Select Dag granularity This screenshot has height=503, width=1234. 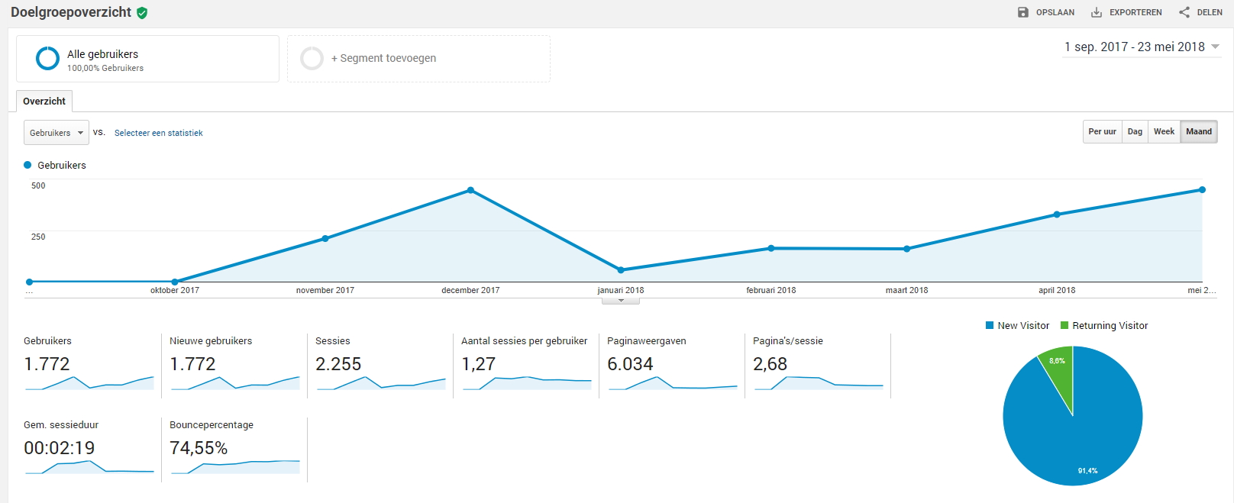coord(1135,132)
